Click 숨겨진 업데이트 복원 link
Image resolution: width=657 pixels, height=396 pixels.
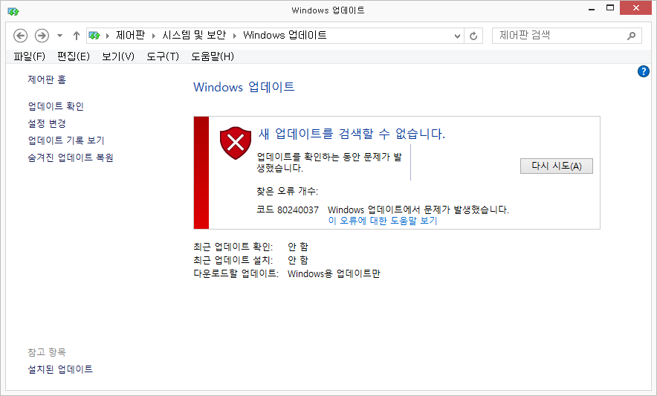coord(71,158)
